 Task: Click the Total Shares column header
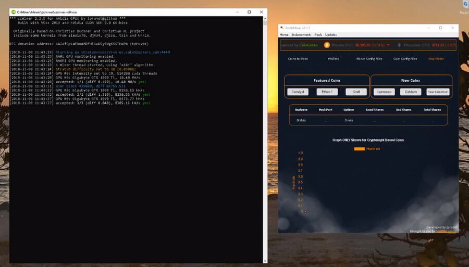pos(432,110)
